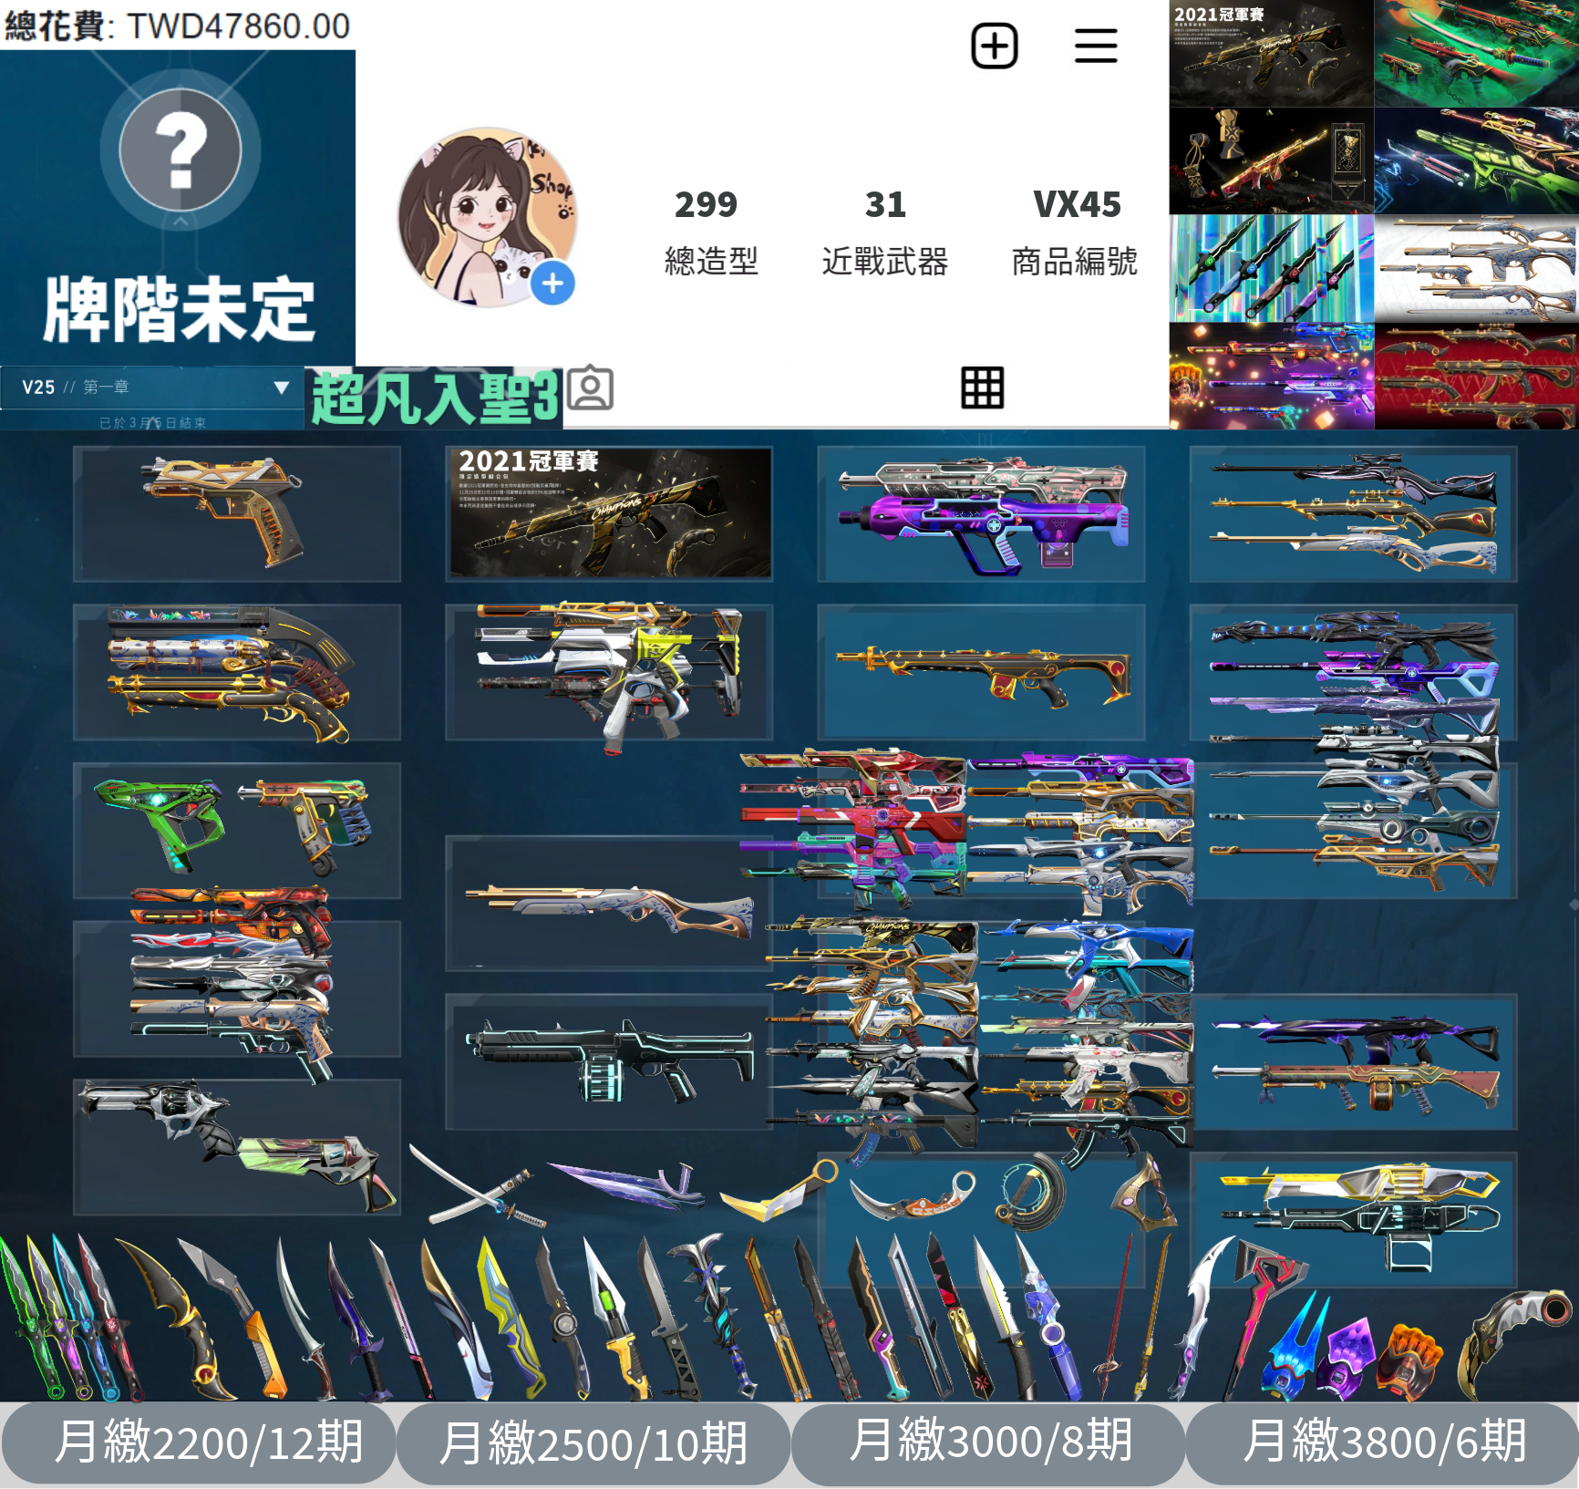Expand the V25 第一章 dropdown arrow

[282, 388]
